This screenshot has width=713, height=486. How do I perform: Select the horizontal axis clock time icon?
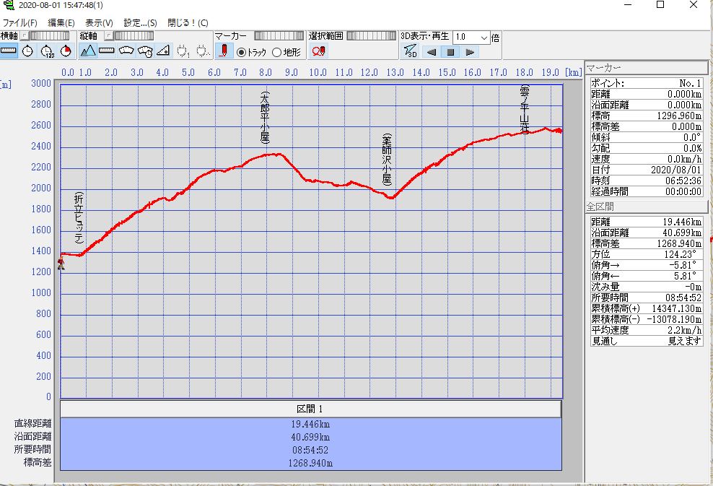click(x=27, y=51)
